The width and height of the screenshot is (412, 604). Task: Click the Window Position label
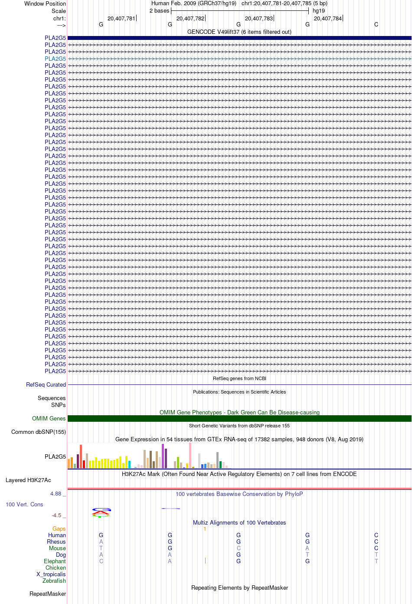click(45, 3)
